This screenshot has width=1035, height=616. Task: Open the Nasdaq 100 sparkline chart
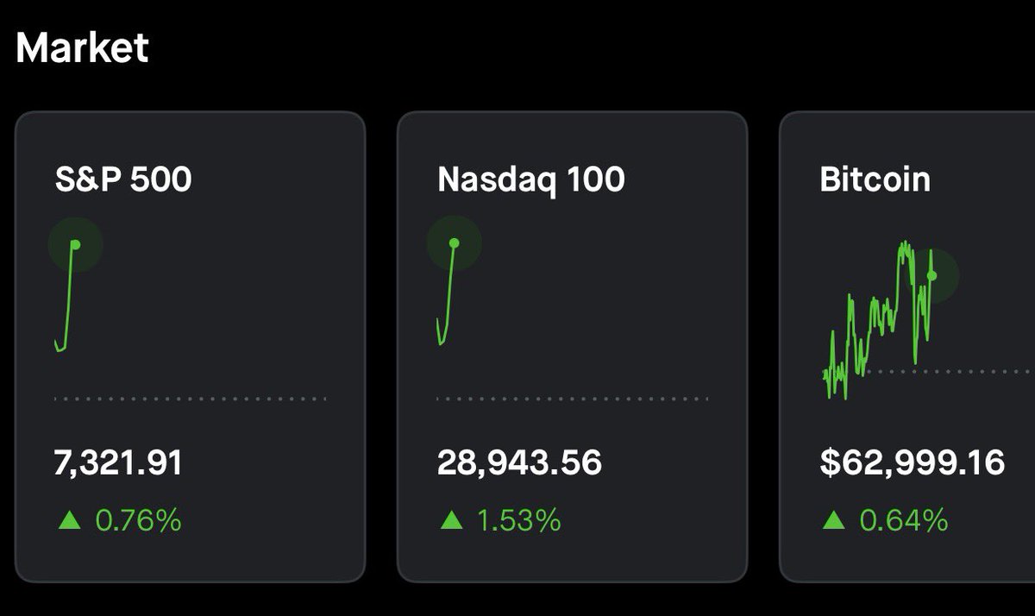coord(448,293)
